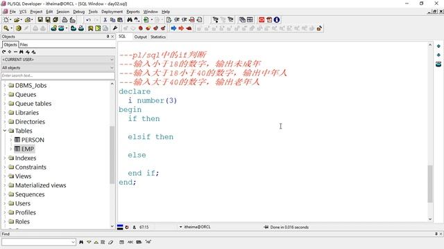The image size is (444, 249).
Task: Click the Preferences wrench icon
Action: coord(114,28)
